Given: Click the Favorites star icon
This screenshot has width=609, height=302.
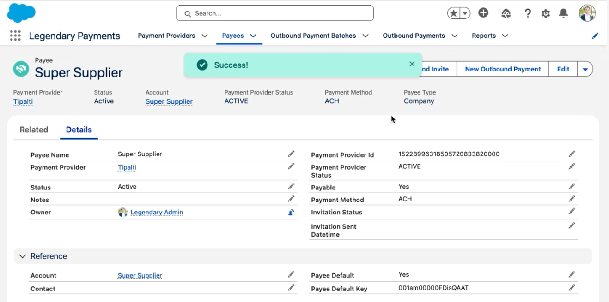Looking at the screenshot, I should click(x=454, y=13).
